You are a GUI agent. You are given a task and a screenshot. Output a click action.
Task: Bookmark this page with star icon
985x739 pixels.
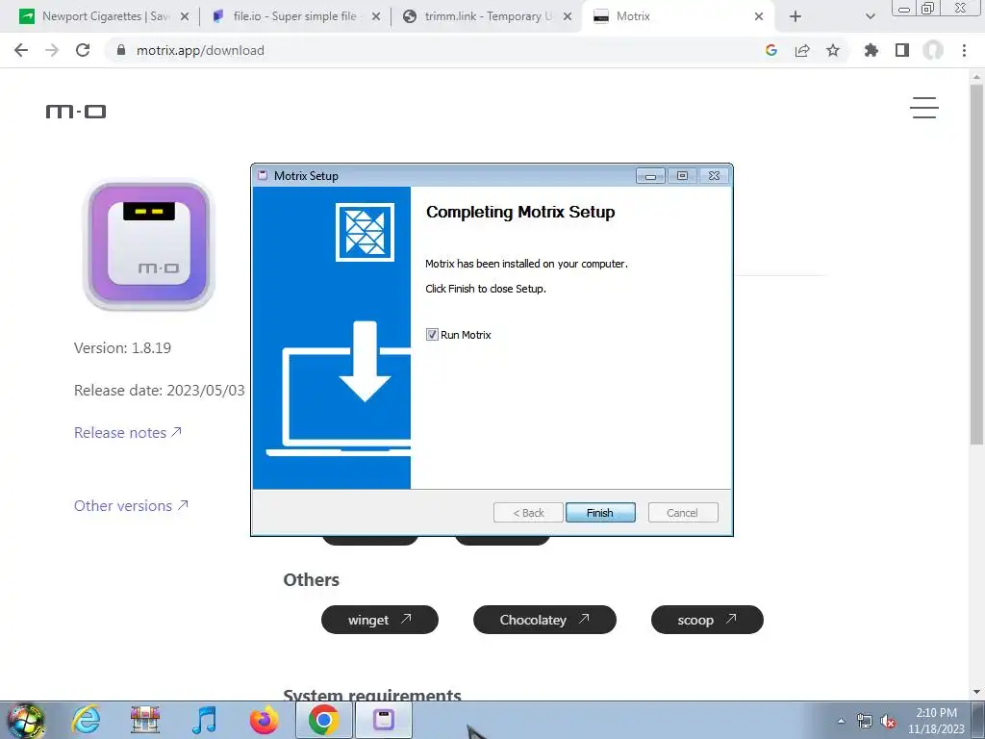click(x=833, y=50)
